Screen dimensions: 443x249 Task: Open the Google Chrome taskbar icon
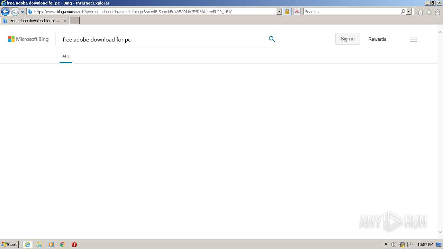pos(63,245)
